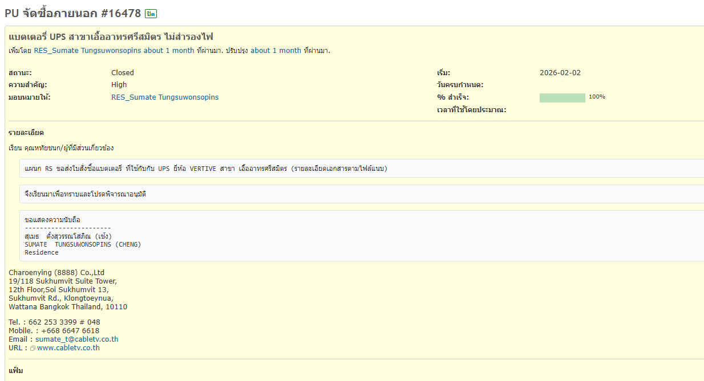Screen dimensions: 704x381
Task: Click the รายละเอียด section heading
Action: (x=26, y=133)
